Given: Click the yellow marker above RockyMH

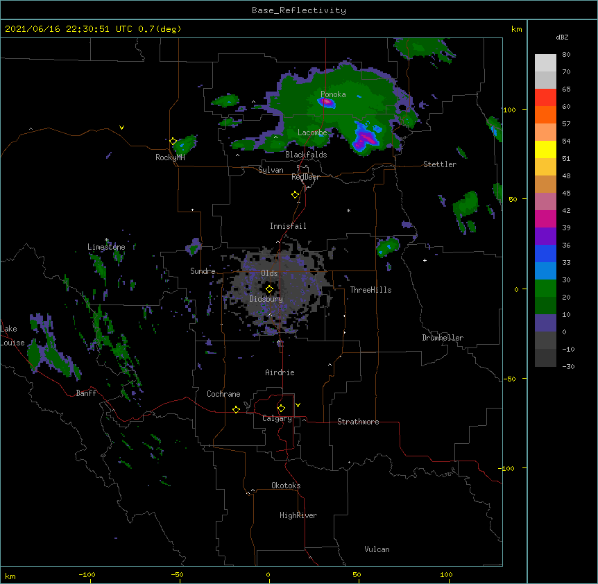Looking at the screenshot, I should coord(173,141).
